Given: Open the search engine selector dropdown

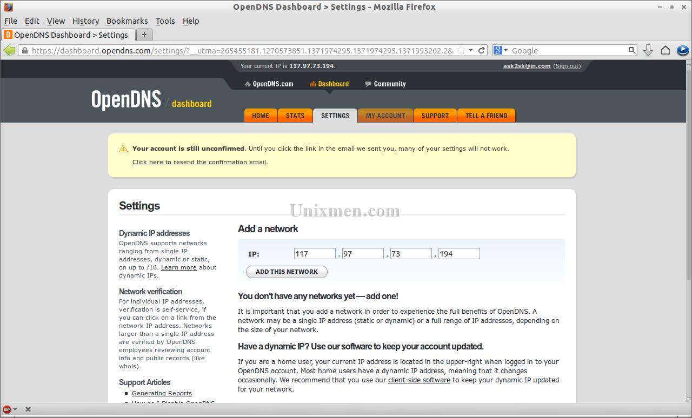Looking at the screenshot, I should (x=505, y=50).
